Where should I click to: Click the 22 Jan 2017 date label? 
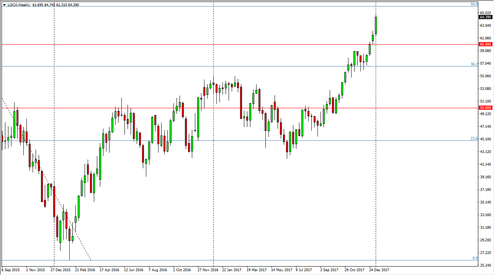click(x=232, y=270)
